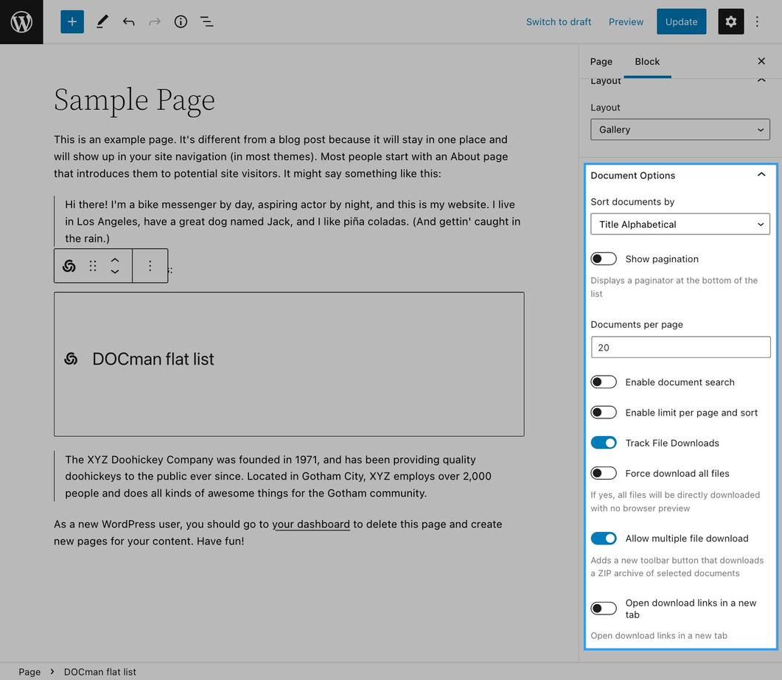
Task: Undo with the curved-arrow icon
Action: tap(129, 22)
